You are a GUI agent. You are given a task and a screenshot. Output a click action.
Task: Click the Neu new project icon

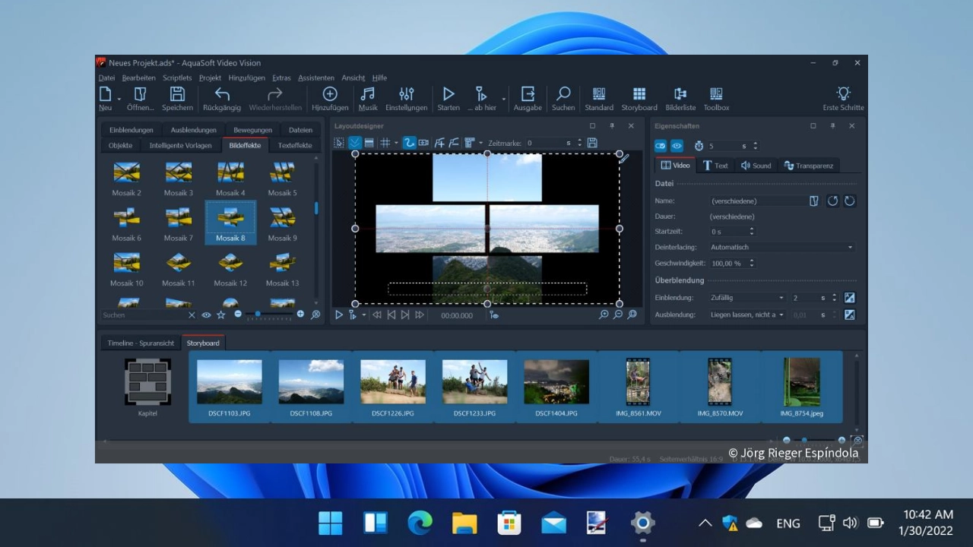(x=106, y=94)
